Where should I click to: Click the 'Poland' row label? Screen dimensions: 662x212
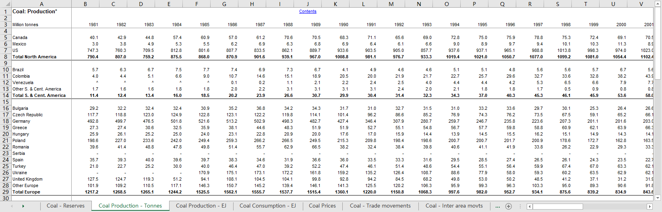click(19, 140)
